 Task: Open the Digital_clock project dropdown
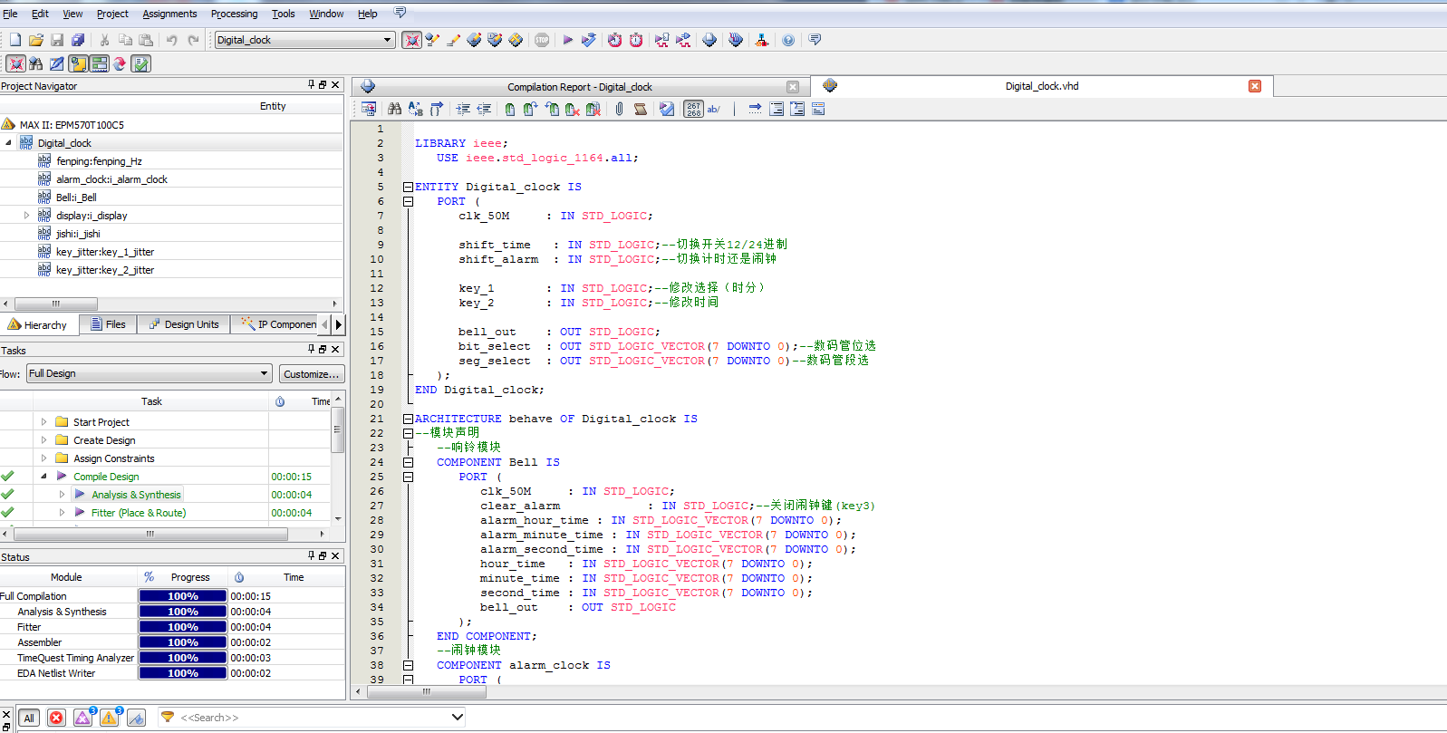click(x=388, y=40)
